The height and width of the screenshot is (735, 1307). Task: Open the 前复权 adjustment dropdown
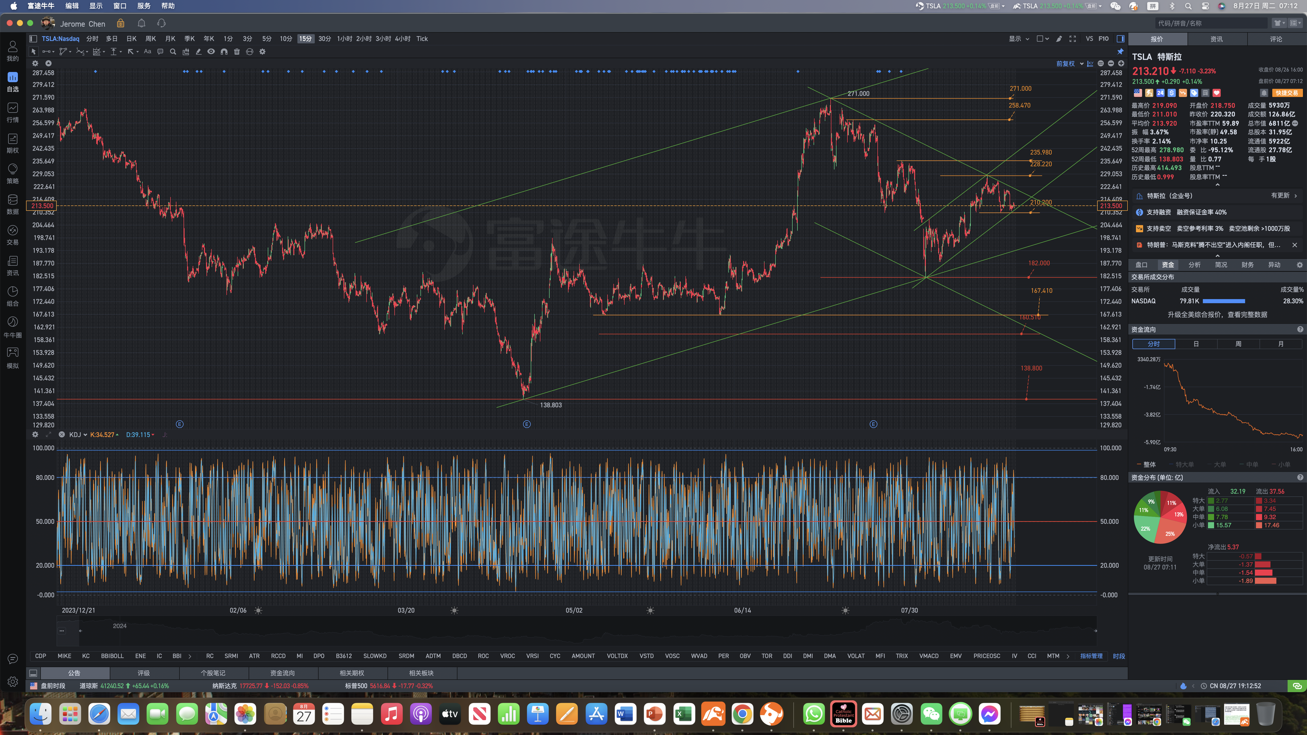coord(1070,63)
